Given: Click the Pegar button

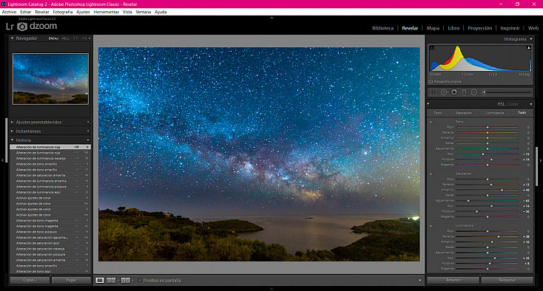Looking at the screenshot, I should pos(71,280).
